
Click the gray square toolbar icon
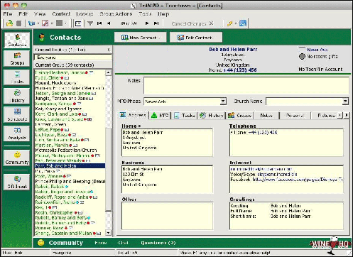point(59,23)
